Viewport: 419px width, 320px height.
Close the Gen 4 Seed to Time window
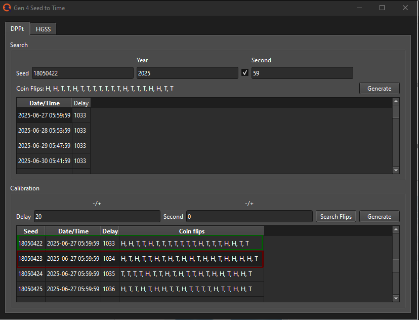tap(405, 8)
